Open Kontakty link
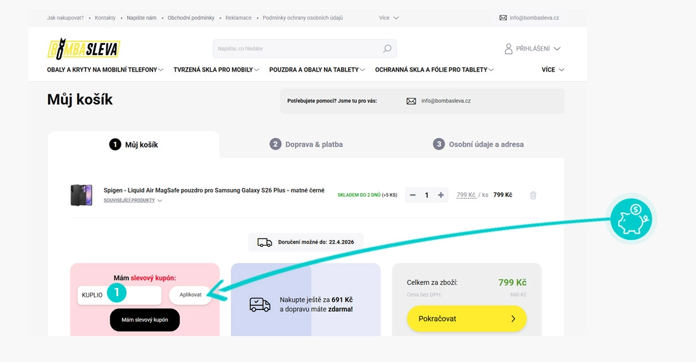This screenshot has height=362, width=696. [x=105, y=18]
